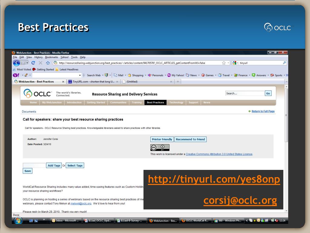
Task: Click the site Search... input field
Action: [x=245, y=93]
